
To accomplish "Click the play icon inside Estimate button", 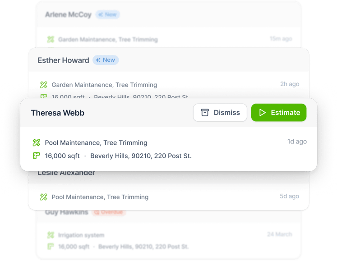I will tap(262, 113).
